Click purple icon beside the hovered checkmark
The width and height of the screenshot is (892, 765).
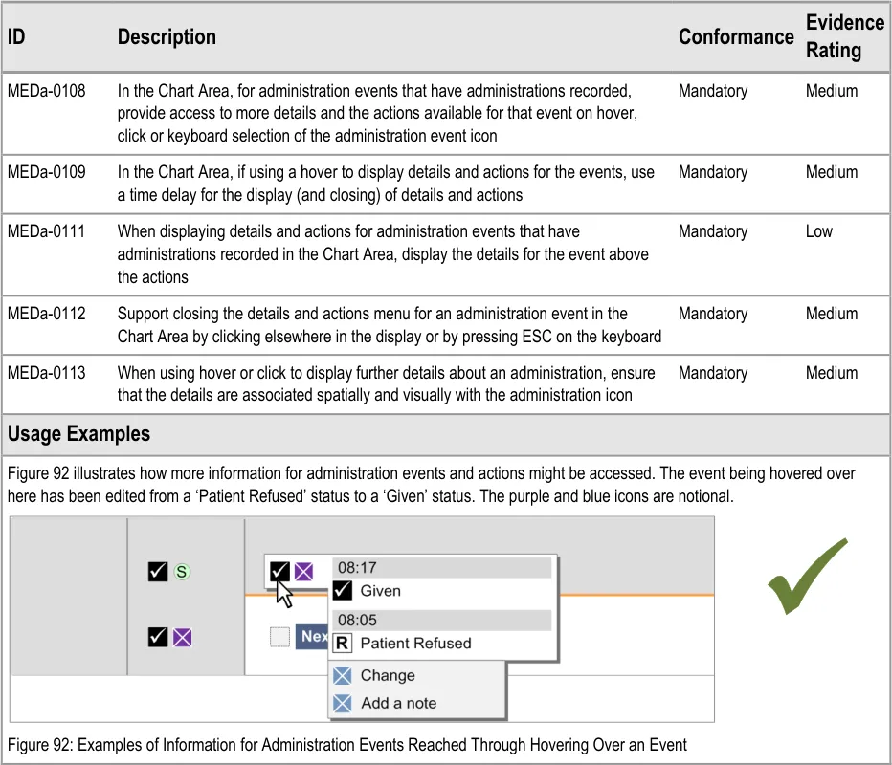click(303, 572)
